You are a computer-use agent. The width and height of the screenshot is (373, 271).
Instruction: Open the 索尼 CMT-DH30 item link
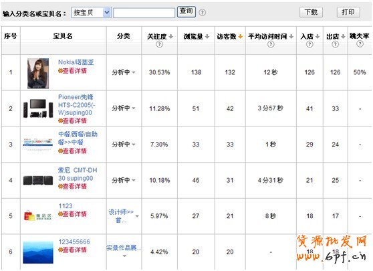point(78,175)
